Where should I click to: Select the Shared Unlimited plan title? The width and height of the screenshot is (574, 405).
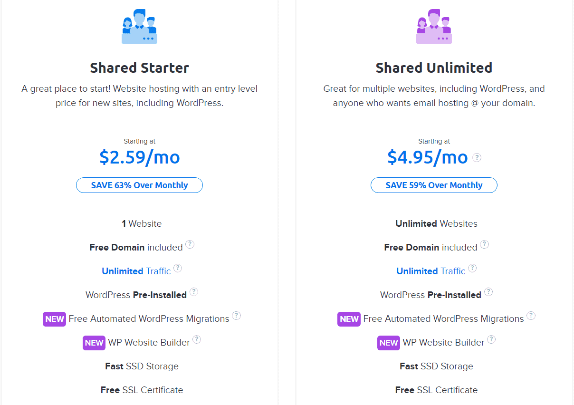[x=434, y=67]
